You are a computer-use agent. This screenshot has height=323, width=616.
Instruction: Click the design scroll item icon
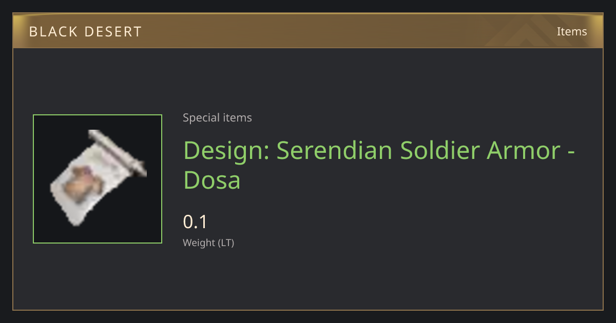[98, 178]
